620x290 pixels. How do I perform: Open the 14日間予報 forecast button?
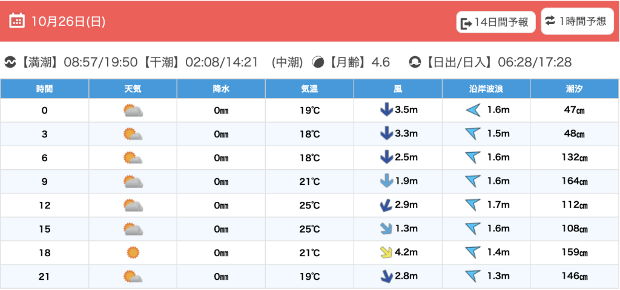point(496,22)
